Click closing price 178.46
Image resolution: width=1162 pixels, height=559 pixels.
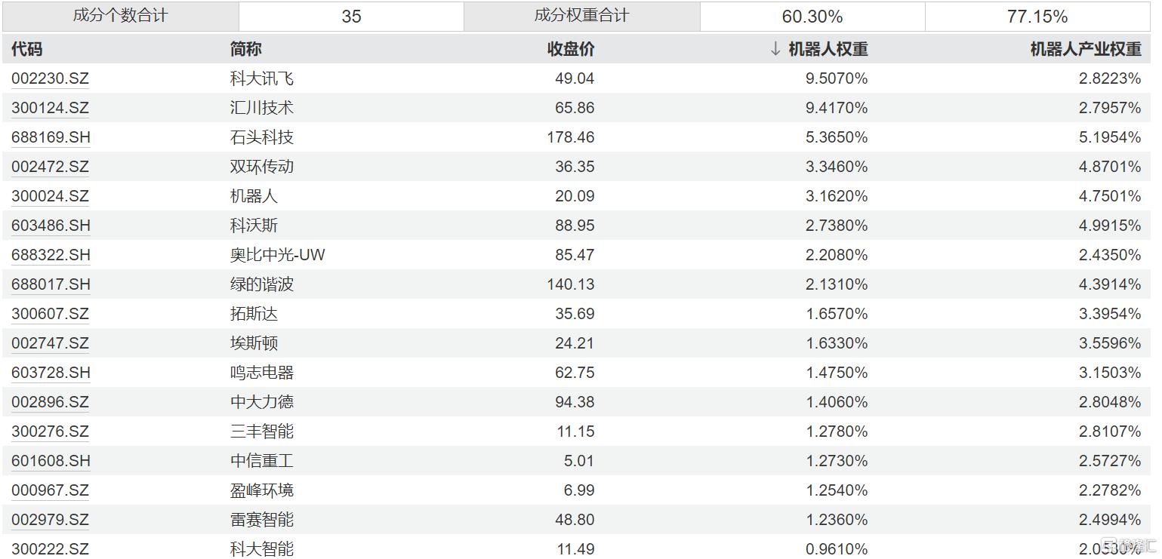(571, 137)
